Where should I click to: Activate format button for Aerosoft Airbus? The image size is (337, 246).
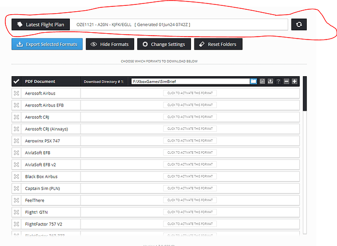tap(190, 93)
